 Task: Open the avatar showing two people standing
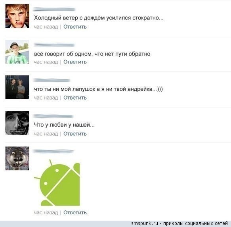click(x=17, y=87)
